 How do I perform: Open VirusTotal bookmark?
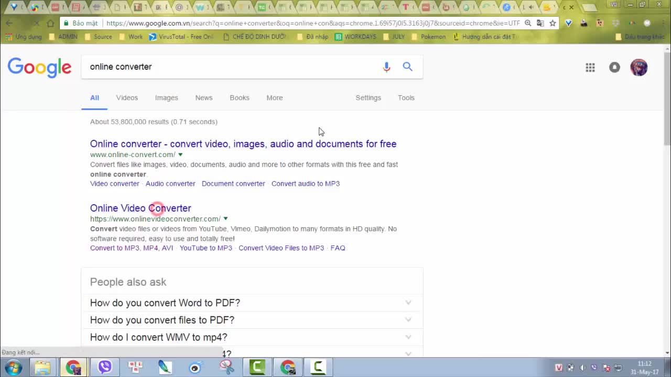click(181, 37)
